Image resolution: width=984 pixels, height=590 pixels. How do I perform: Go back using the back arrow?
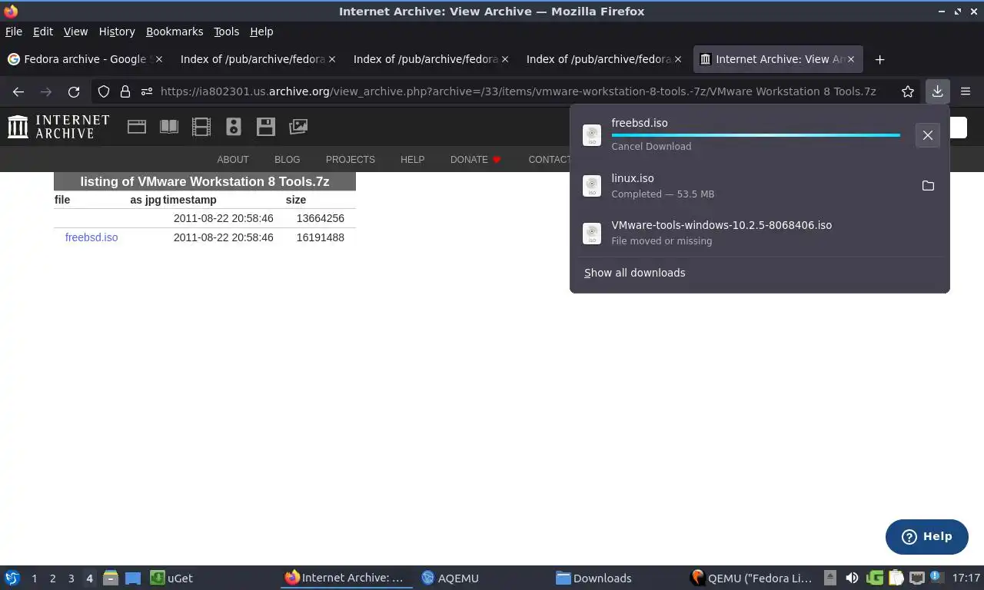[x=18, y=91]
